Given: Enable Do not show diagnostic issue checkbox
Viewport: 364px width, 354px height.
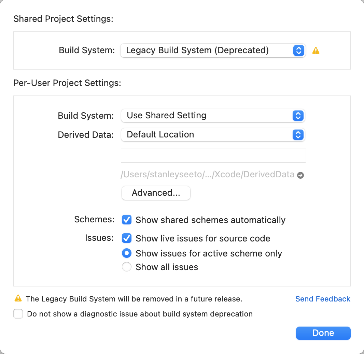Looking at the screenshot, I should 18,314.
